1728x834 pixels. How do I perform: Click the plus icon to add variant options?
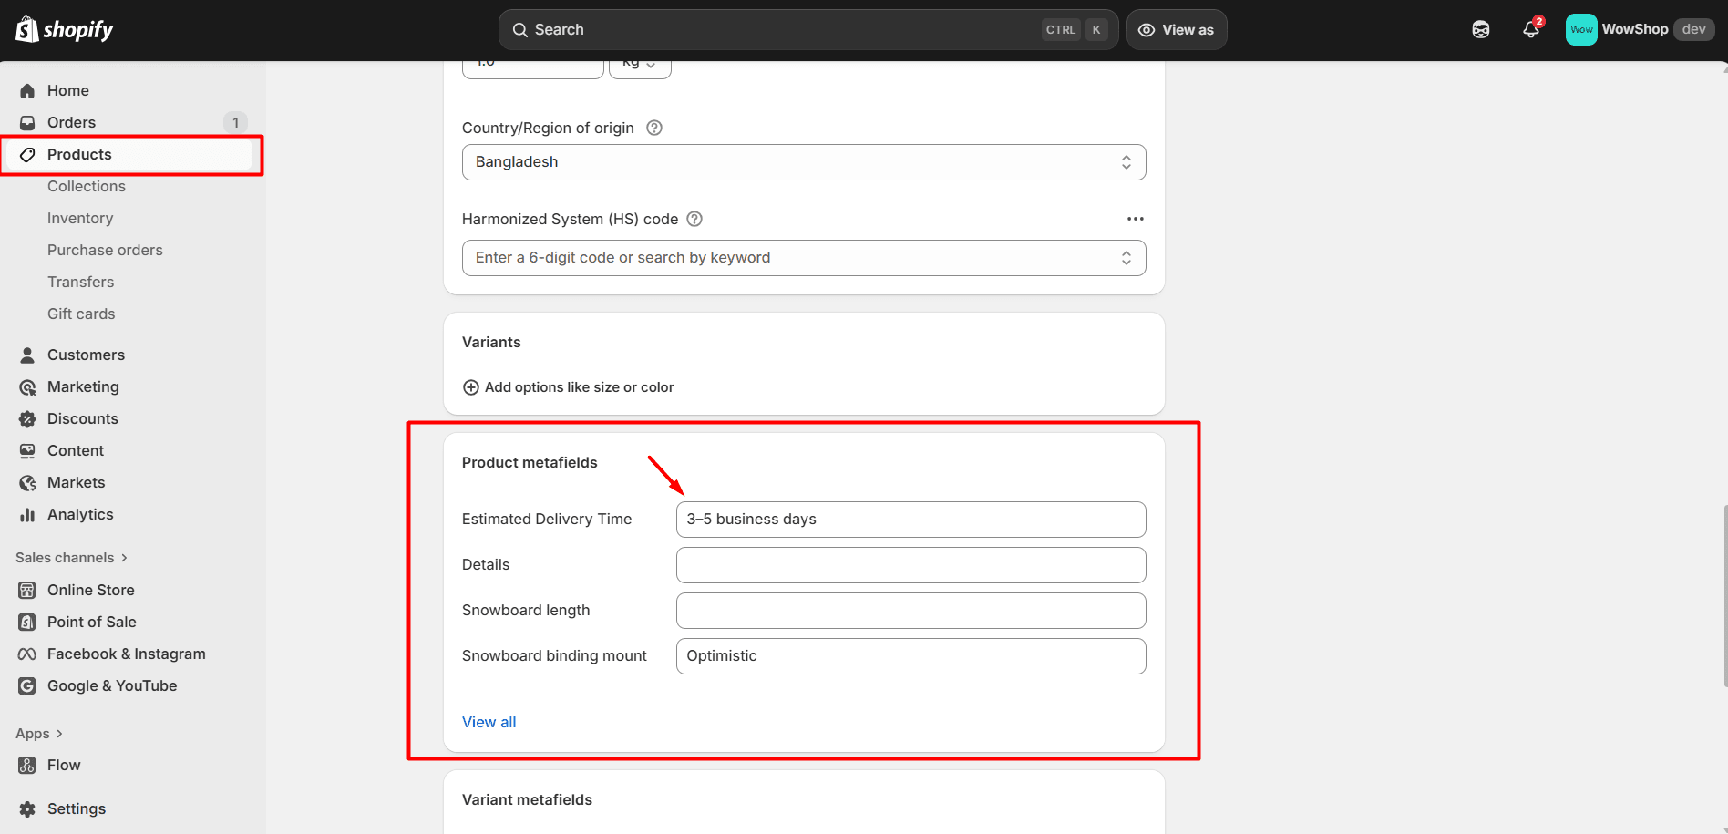471,387
